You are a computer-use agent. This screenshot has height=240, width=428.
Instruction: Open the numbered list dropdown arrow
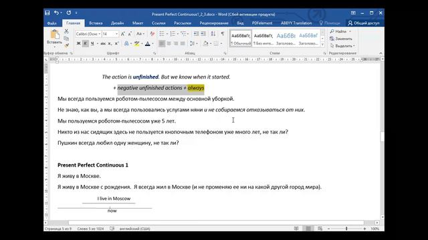178,34
